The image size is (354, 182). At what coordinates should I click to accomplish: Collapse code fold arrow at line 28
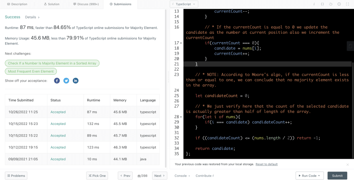coord(181,117)
